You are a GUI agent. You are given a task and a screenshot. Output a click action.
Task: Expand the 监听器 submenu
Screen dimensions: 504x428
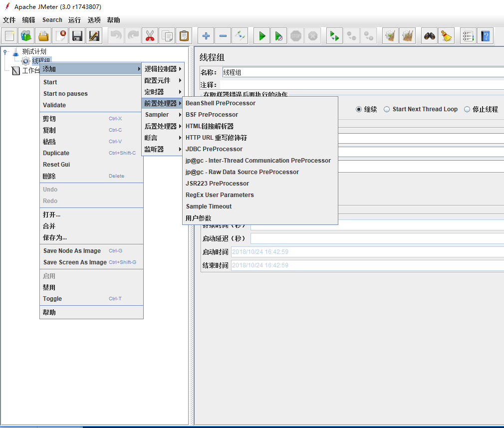coord(163,149)
